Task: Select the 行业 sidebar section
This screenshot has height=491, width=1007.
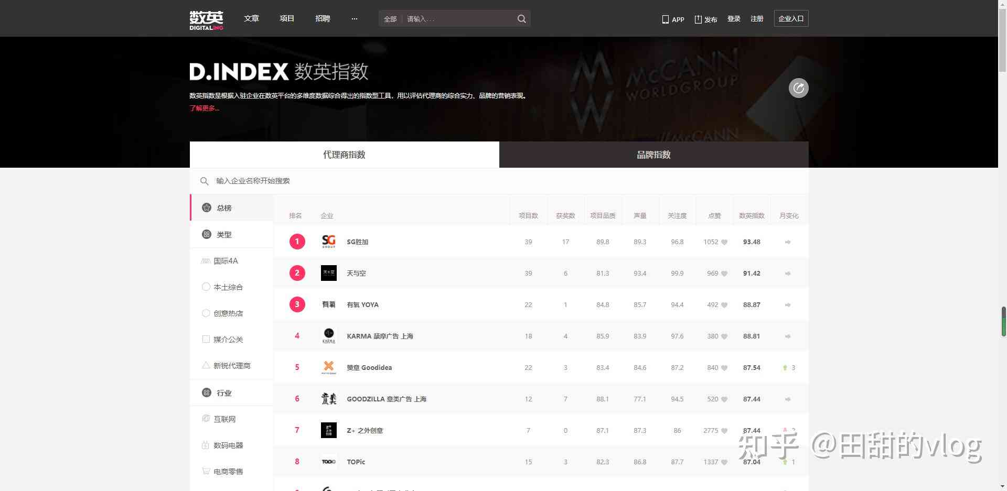Action: tap(231, 392)
